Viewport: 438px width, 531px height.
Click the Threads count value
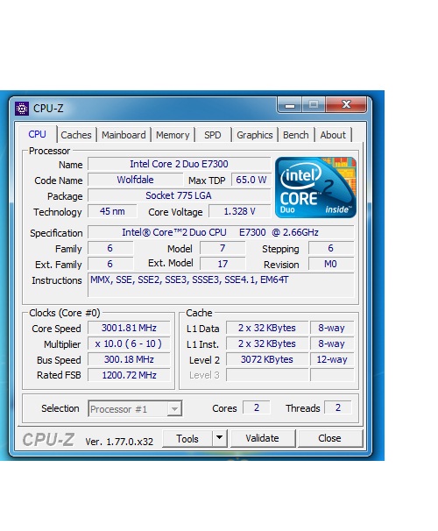[338, 407]
